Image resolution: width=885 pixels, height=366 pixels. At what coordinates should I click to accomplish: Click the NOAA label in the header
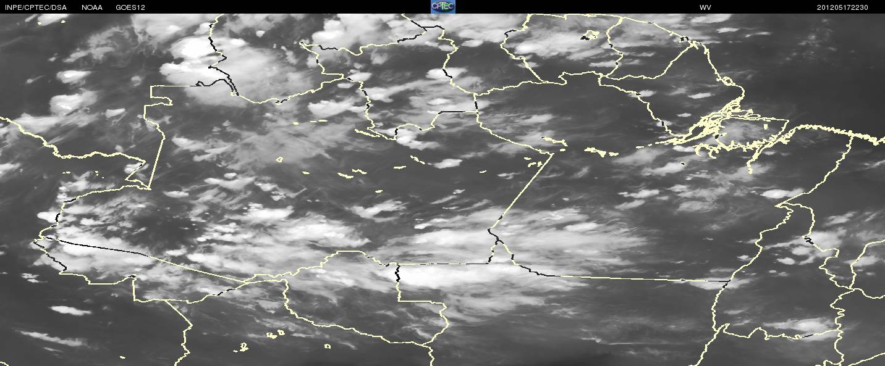tap(92, 7)
